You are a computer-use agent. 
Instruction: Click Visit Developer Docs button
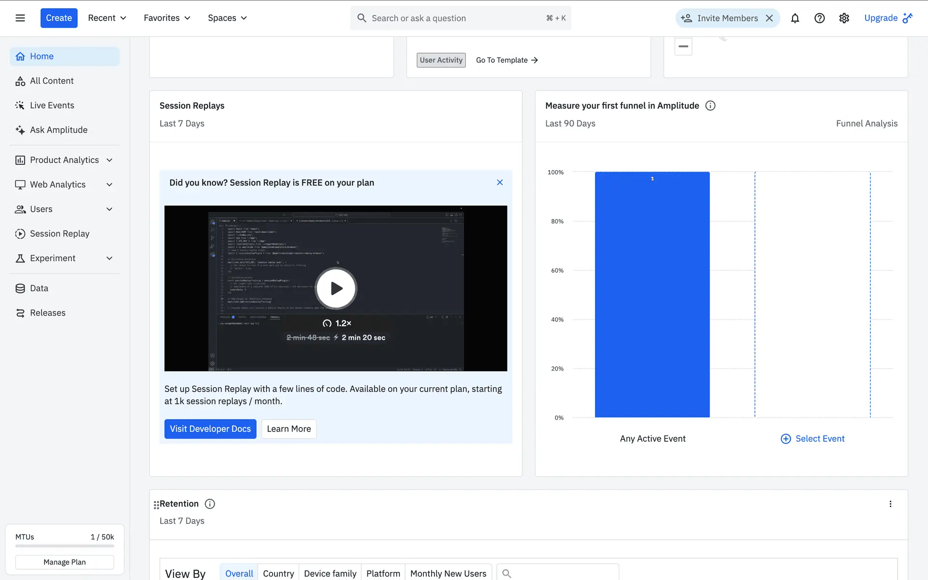210,429
